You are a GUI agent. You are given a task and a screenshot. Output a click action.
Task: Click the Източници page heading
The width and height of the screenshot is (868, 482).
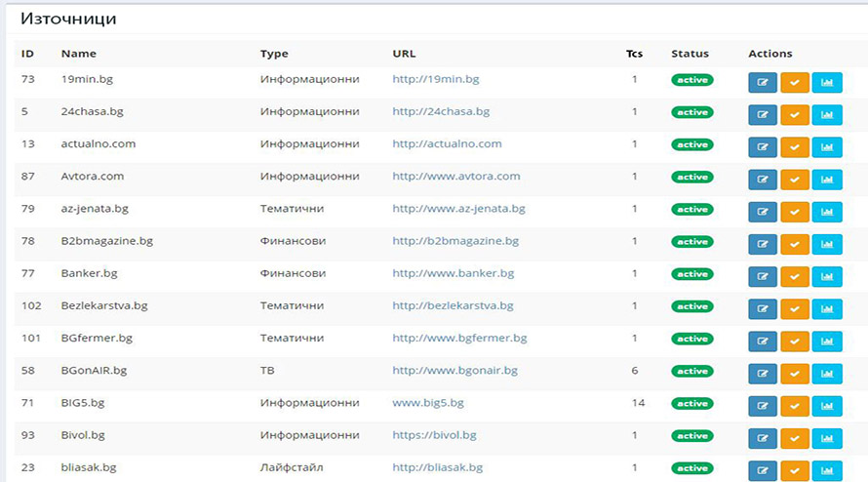(x=68, y=19)
